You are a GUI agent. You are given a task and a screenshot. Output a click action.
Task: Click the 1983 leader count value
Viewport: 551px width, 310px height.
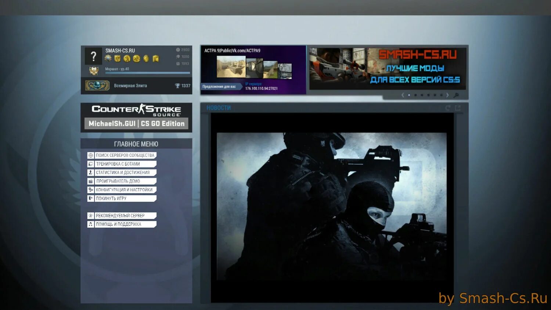click(186, 64)
